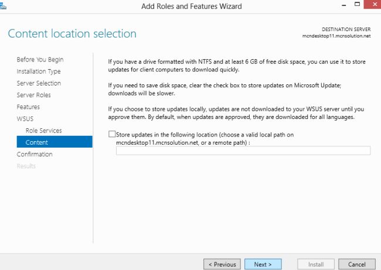Screen dimensions: 381x270
Task: Switch to the Features step
Action: tap(28, 107)
